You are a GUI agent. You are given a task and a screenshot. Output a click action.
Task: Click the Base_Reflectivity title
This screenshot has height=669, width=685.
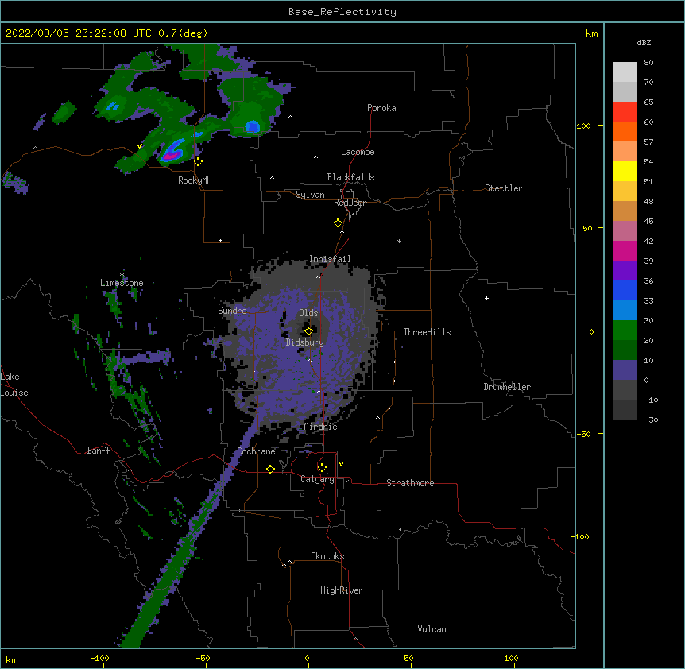[x=342, y=12]
